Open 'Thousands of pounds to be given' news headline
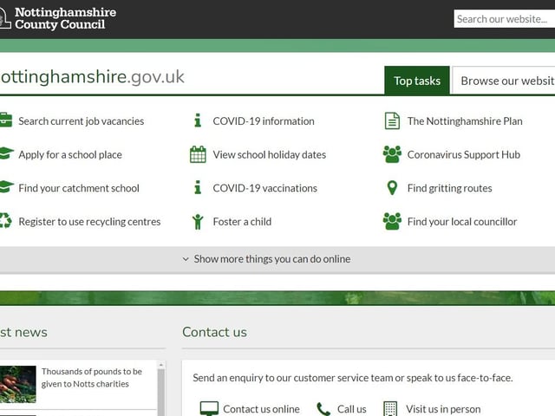Image resolution: width=555 pixels, height=416 pixels. [92, 378]
